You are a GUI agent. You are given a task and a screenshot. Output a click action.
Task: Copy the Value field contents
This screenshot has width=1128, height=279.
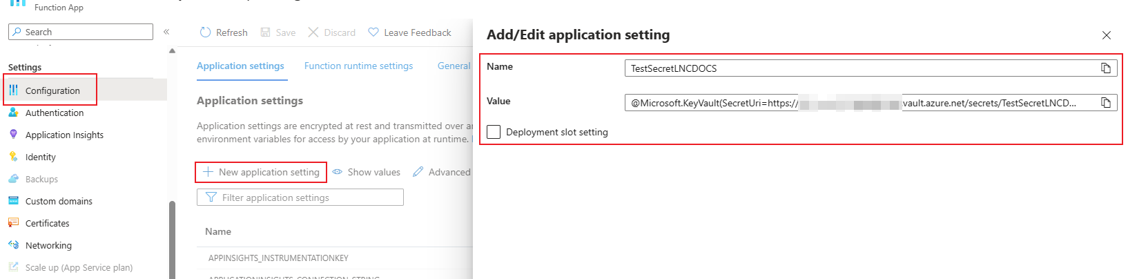click(1106, 102)
